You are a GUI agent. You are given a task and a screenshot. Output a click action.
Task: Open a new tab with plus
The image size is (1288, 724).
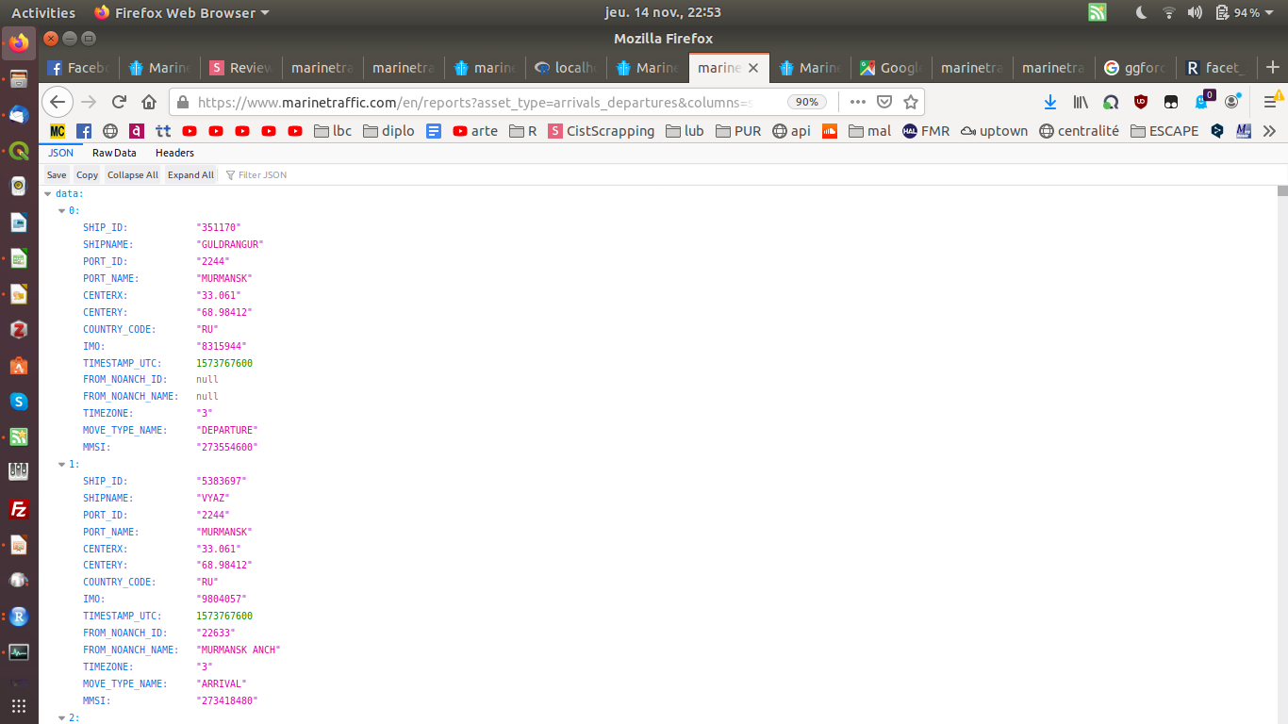coord(1273,68)
